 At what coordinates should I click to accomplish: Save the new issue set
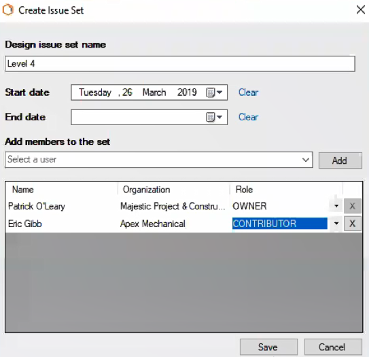click(268, 347)
